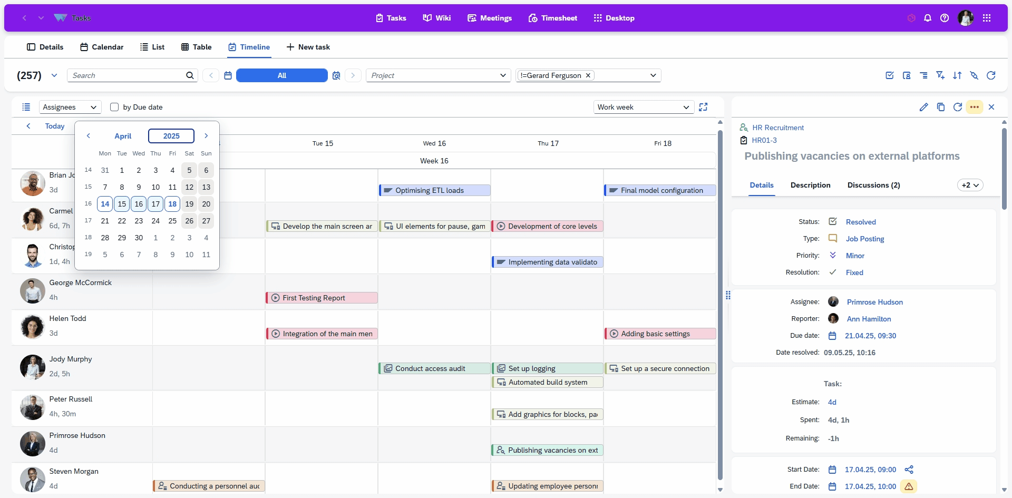Screen dimensions: 1012x498
Task: Open the Assignees grouping dropdown
Action: click(x=70, y=107)
